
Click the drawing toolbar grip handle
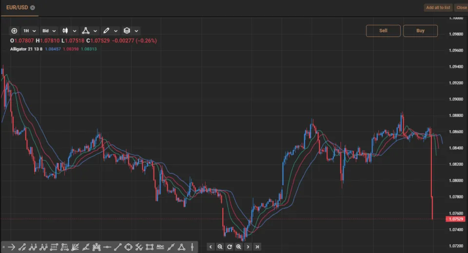click(x=3, y=247)
